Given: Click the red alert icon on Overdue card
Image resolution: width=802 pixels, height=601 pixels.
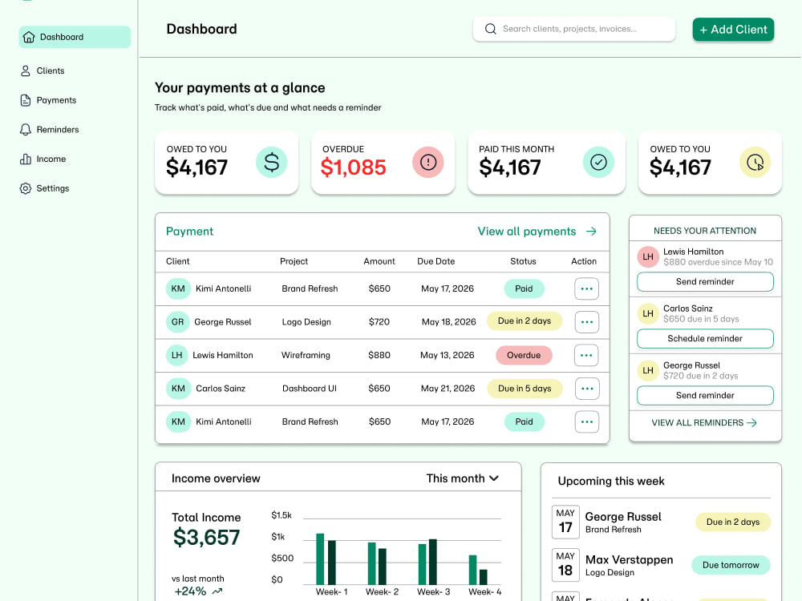Looking at the screenshot, I should point(428,162).
